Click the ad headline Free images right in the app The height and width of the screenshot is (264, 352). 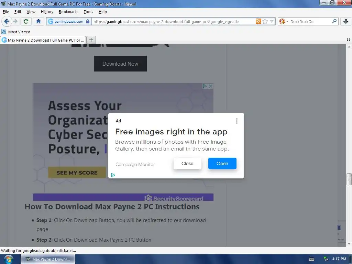[x=171, y=132]
